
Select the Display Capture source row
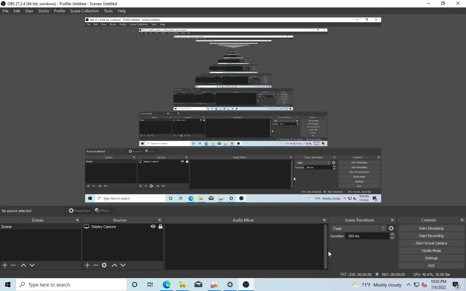[x=123, y=227]
